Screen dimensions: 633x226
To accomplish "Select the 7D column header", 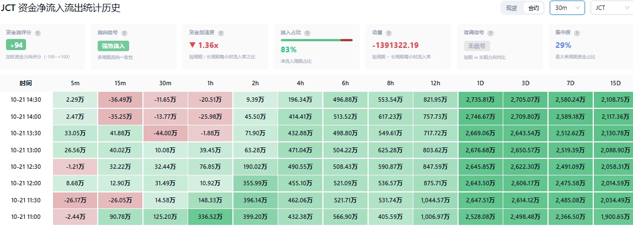I will tap(571, 83).
